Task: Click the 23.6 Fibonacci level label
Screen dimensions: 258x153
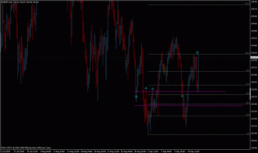Action: [x=248, y=115]
